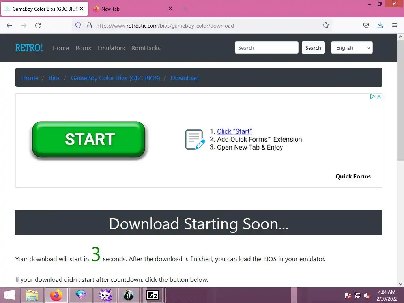Reload the current page
Screen dimensions: 404x303
coord(38,26)
